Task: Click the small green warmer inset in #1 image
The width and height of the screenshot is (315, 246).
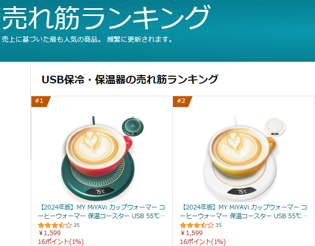Action: coord(133,127)
